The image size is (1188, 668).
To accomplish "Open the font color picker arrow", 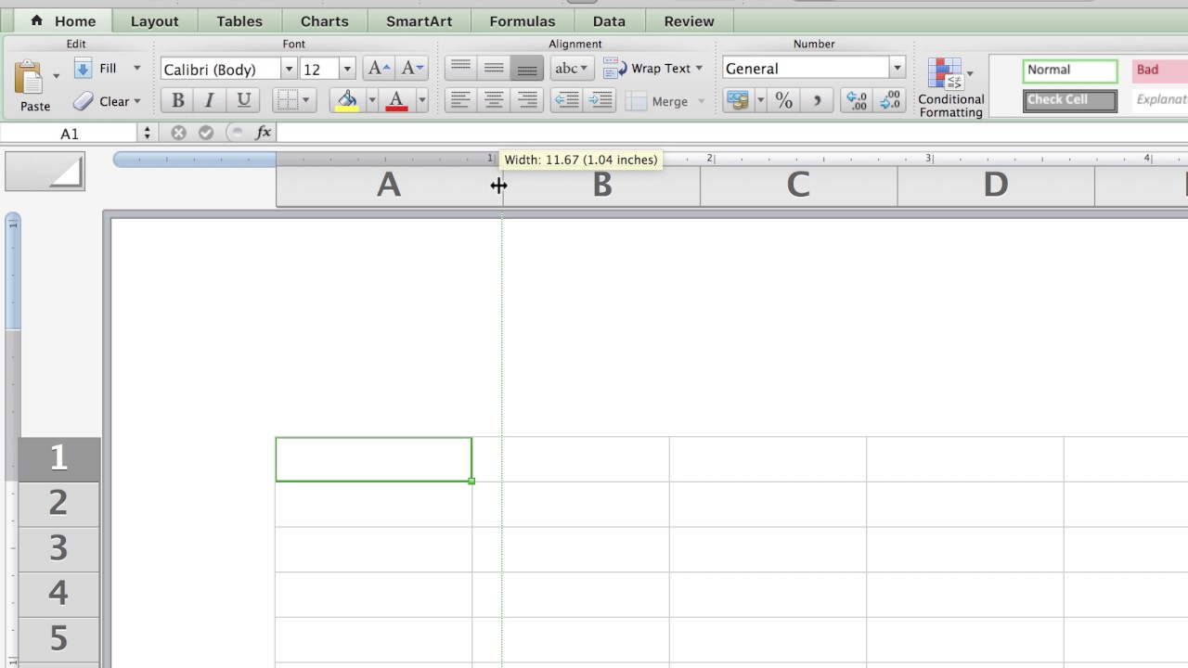I will pyautogui.click(x=421, y=101).
